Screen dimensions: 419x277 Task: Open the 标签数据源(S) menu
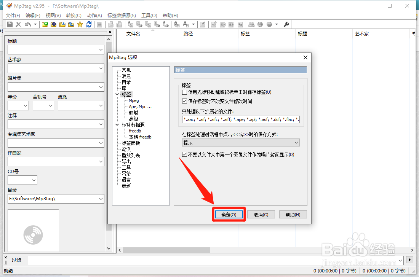[x=122, y=16]
